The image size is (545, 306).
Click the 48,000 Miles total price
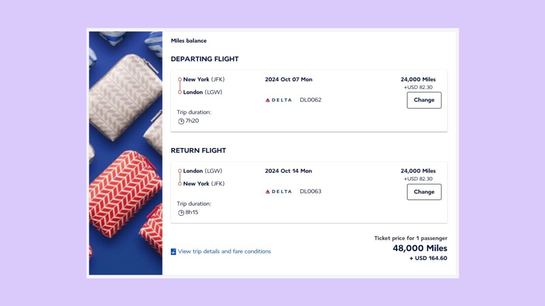tap(420, 248)
